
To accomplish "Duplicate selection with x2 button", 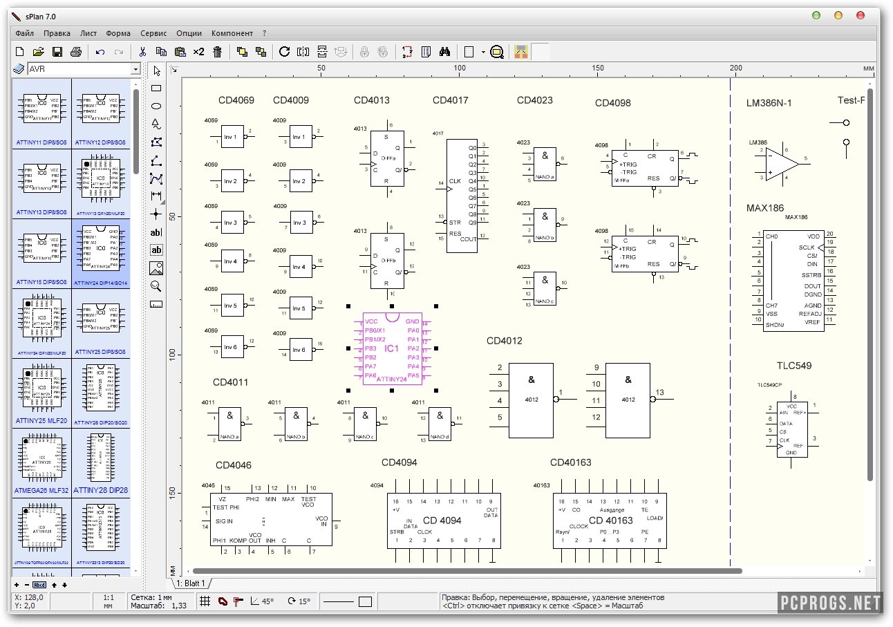I will tap(198, 52).
